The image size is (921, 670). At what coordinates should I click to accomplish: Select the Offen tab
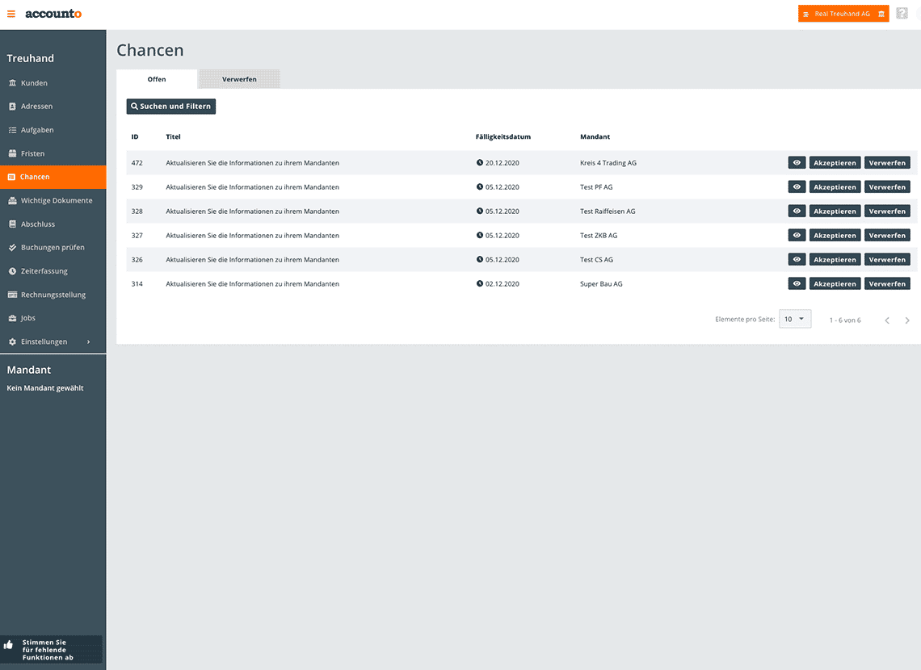coord(157,79)
